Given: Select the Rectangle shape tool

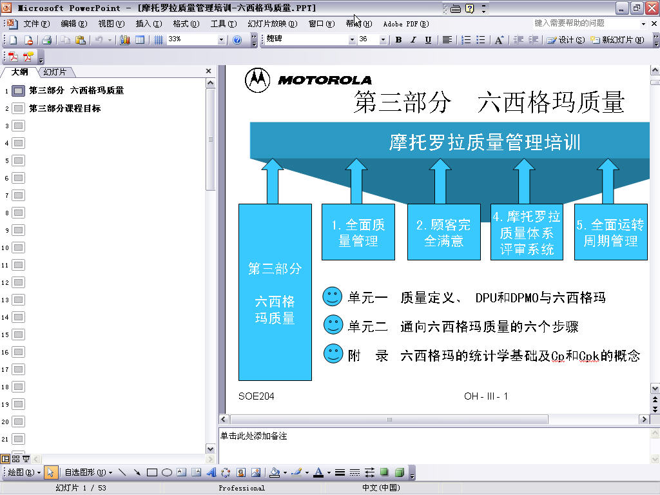Looking at the screenshot, I should 152,472.
